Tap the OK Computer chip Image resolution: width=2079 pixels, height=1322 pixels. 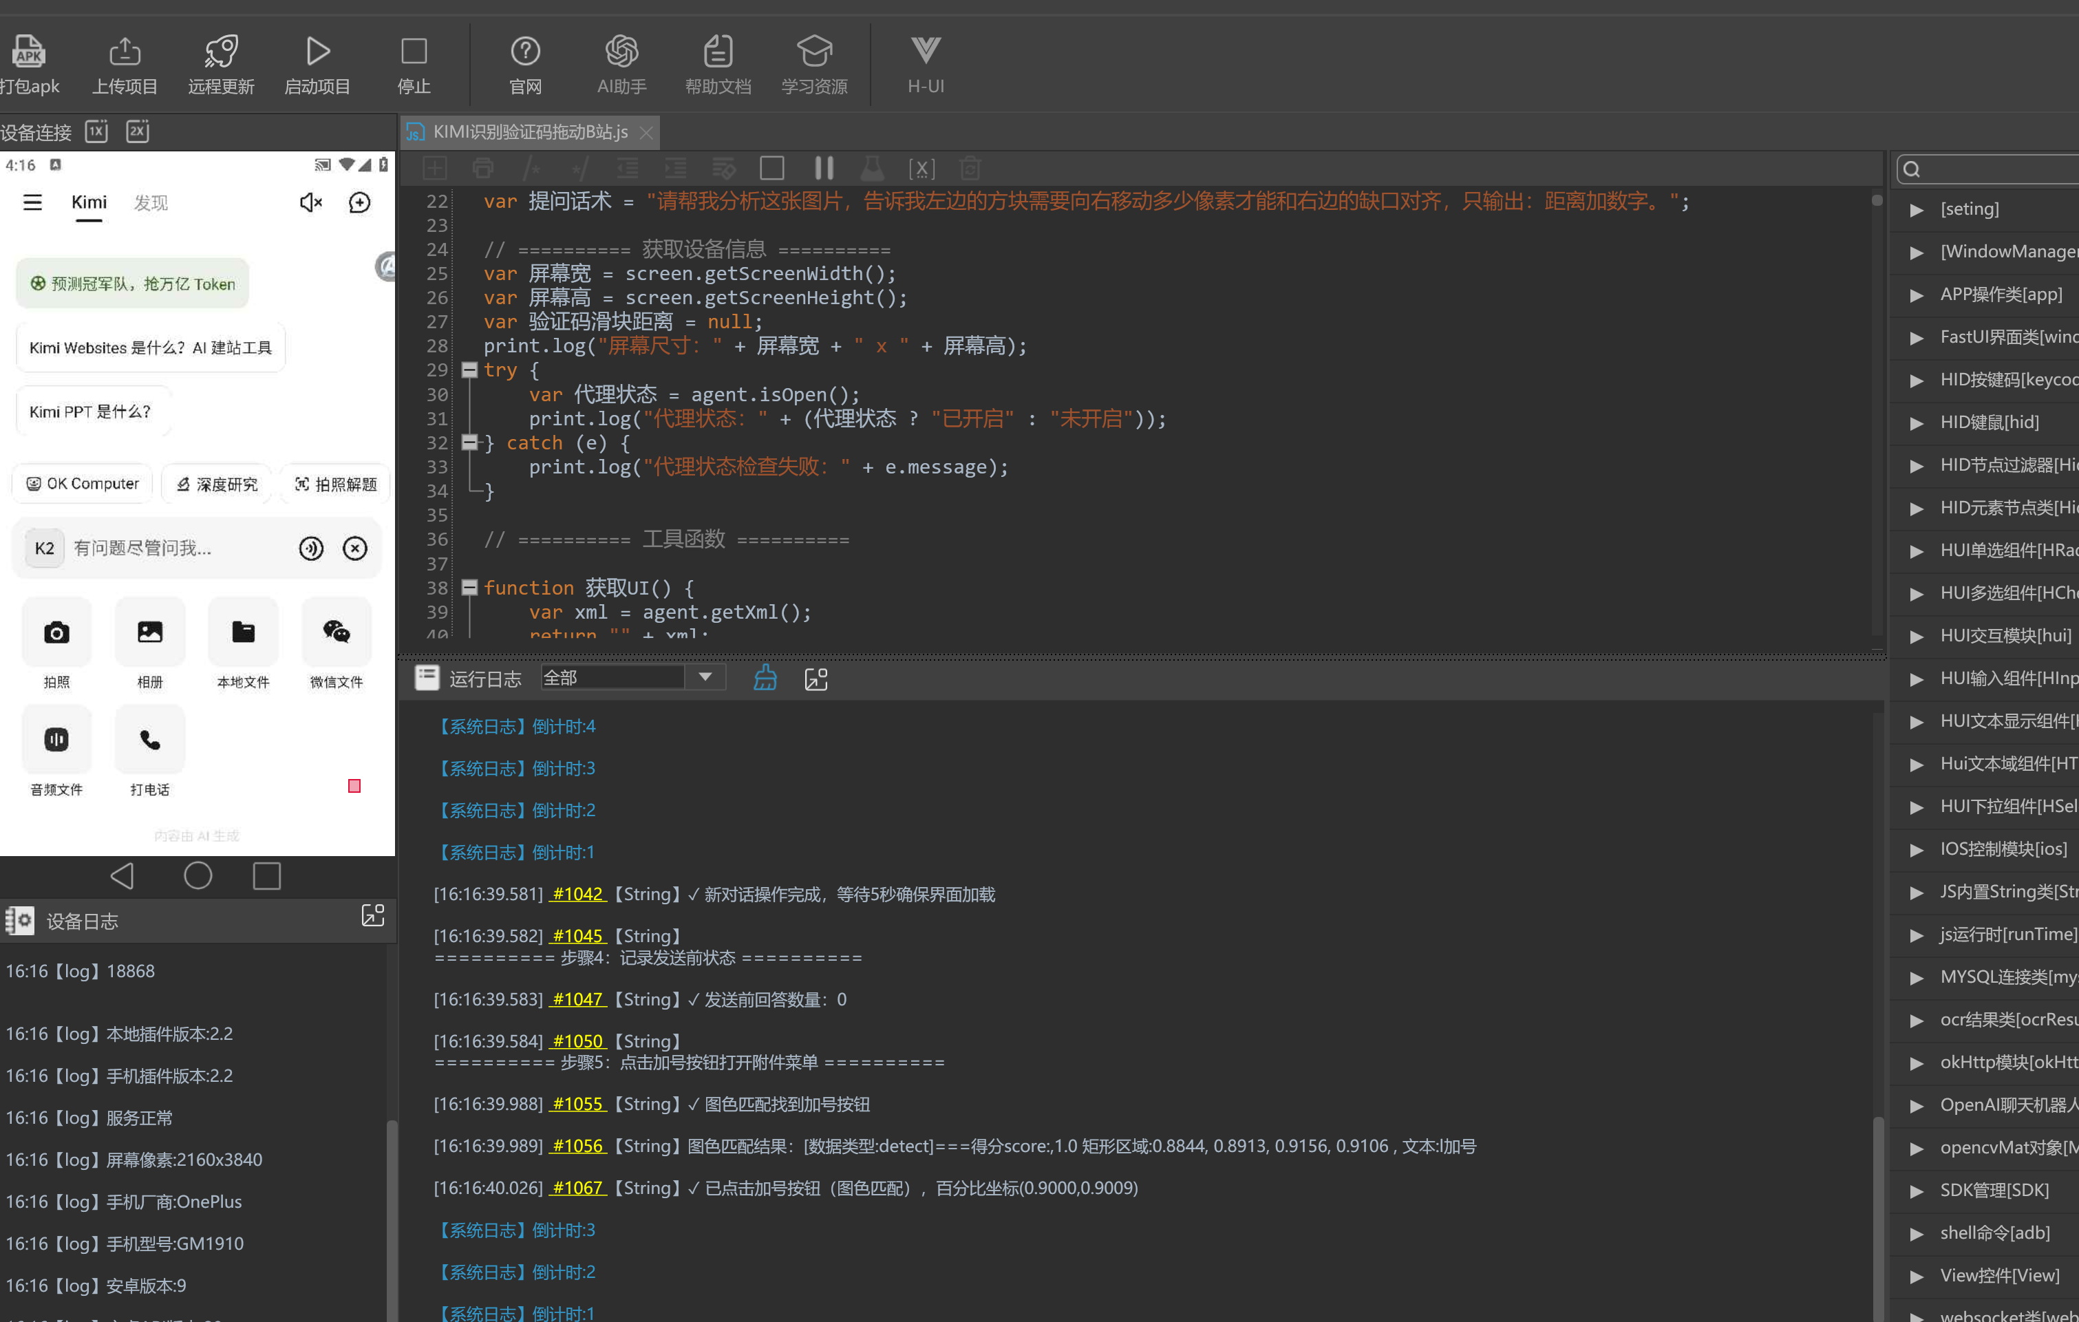(x=82, y=484)
